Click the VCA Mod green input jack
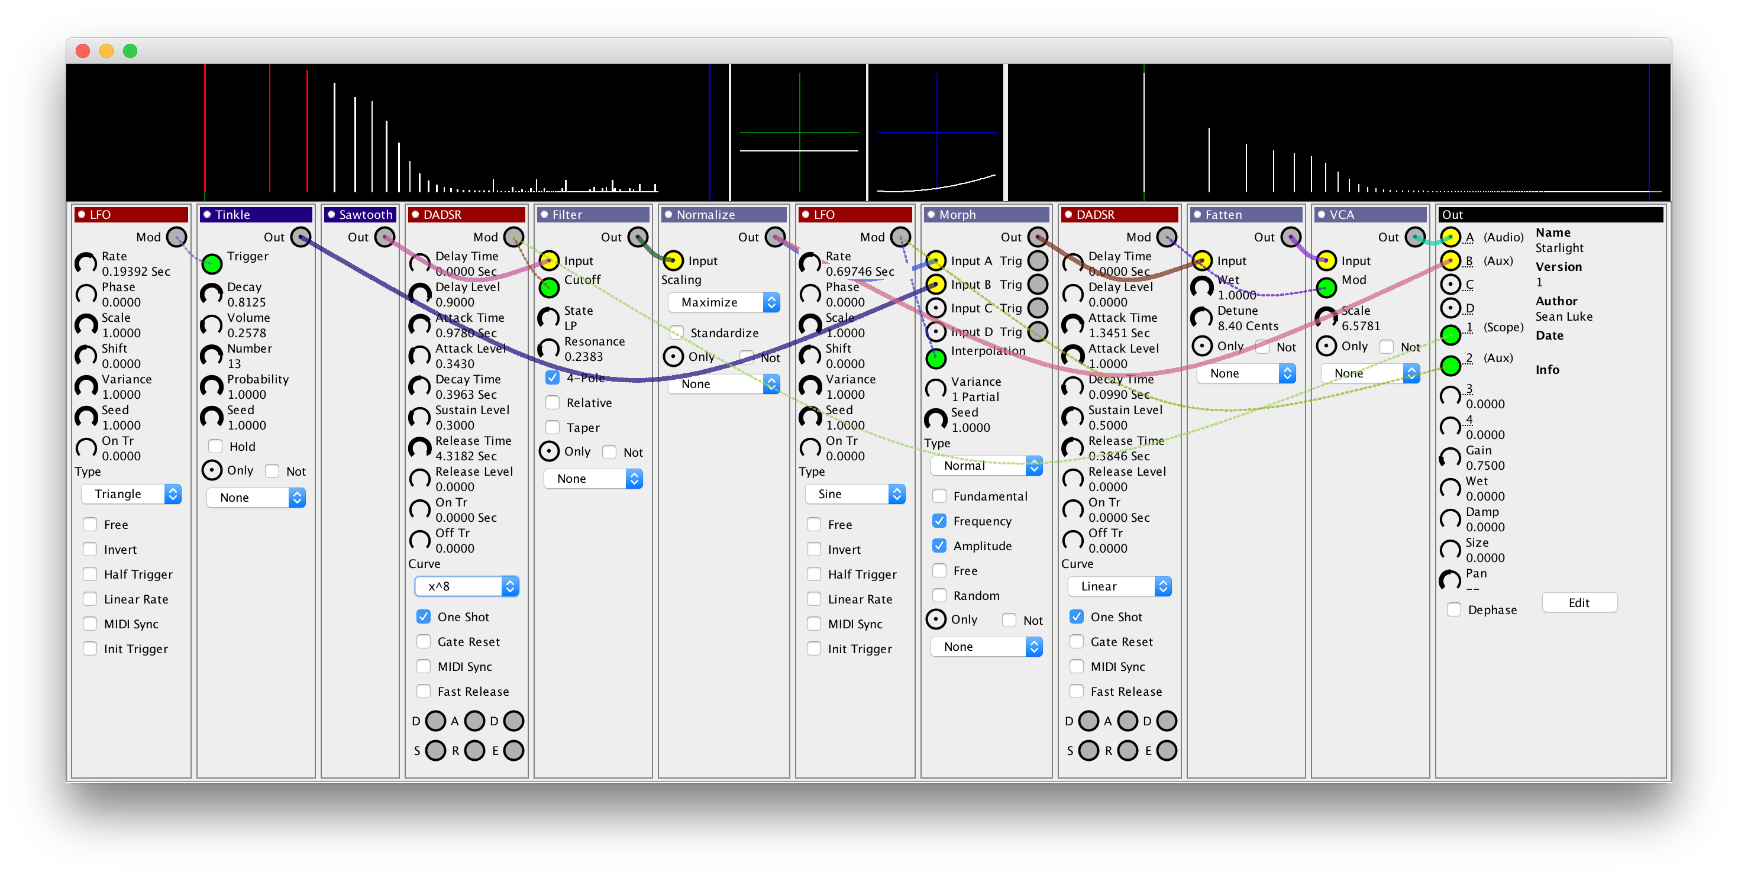The height and width of the screenshot is (878, 1738). click(x=1326, y=288)
